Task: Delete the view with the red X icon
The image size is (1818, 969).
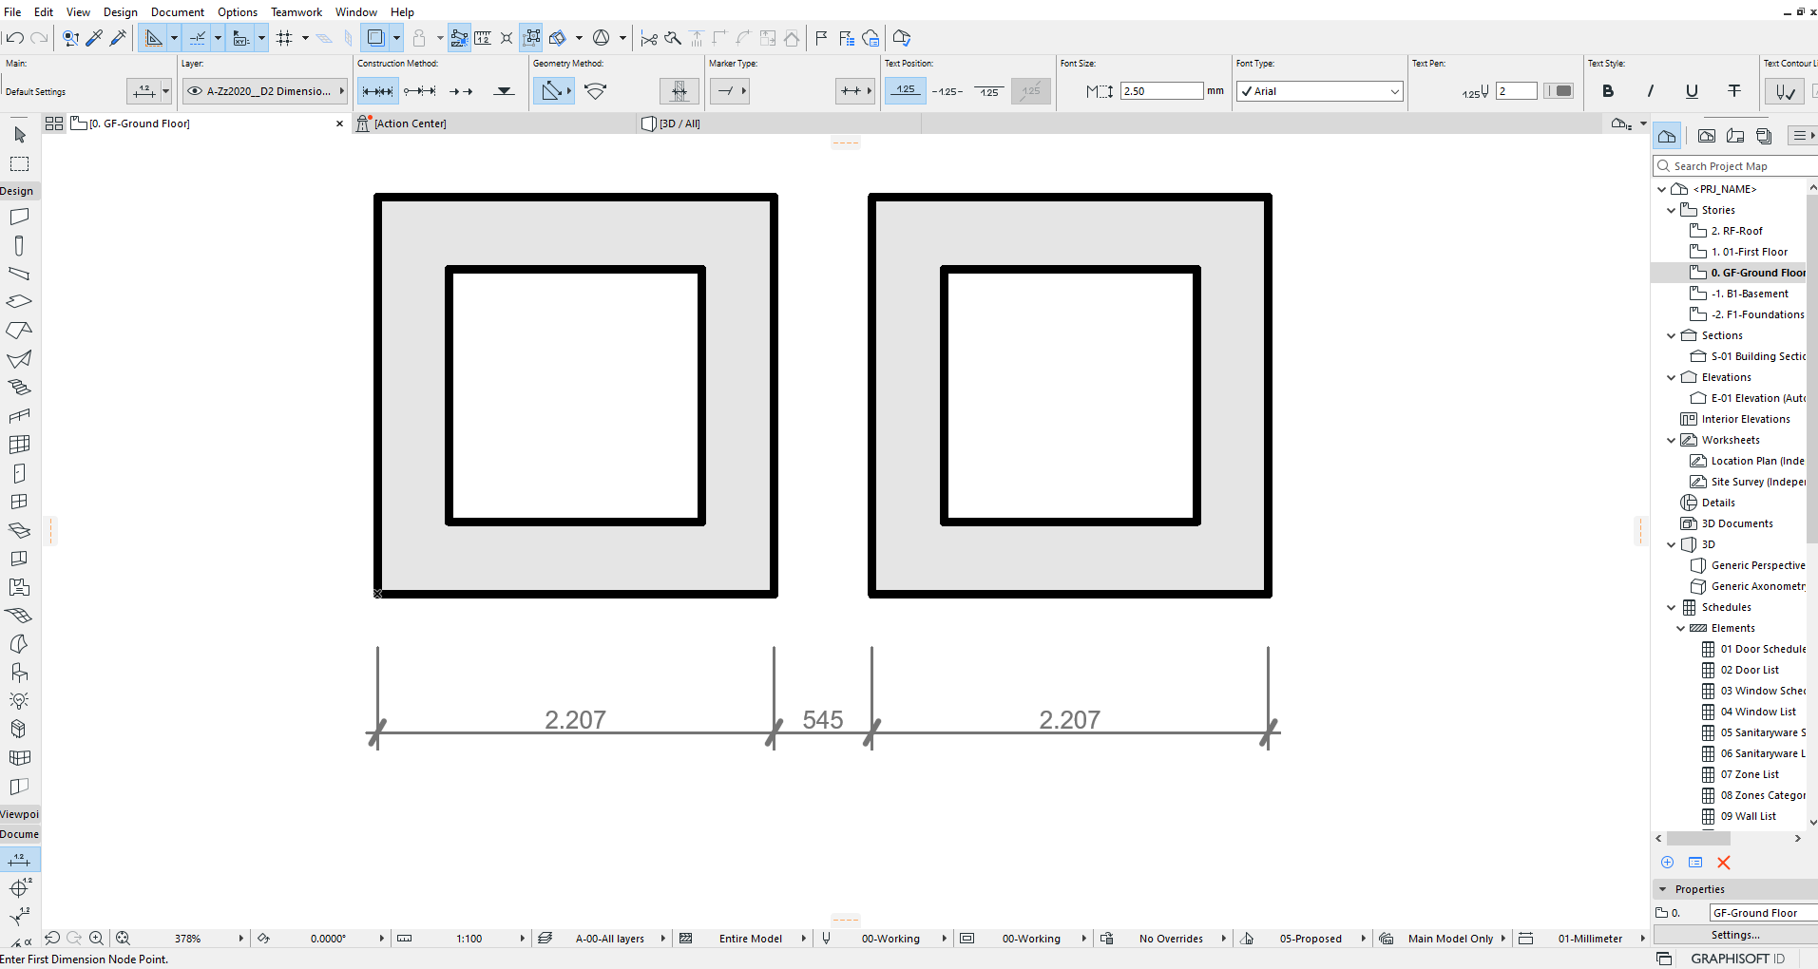Action: pos(1724,863)
